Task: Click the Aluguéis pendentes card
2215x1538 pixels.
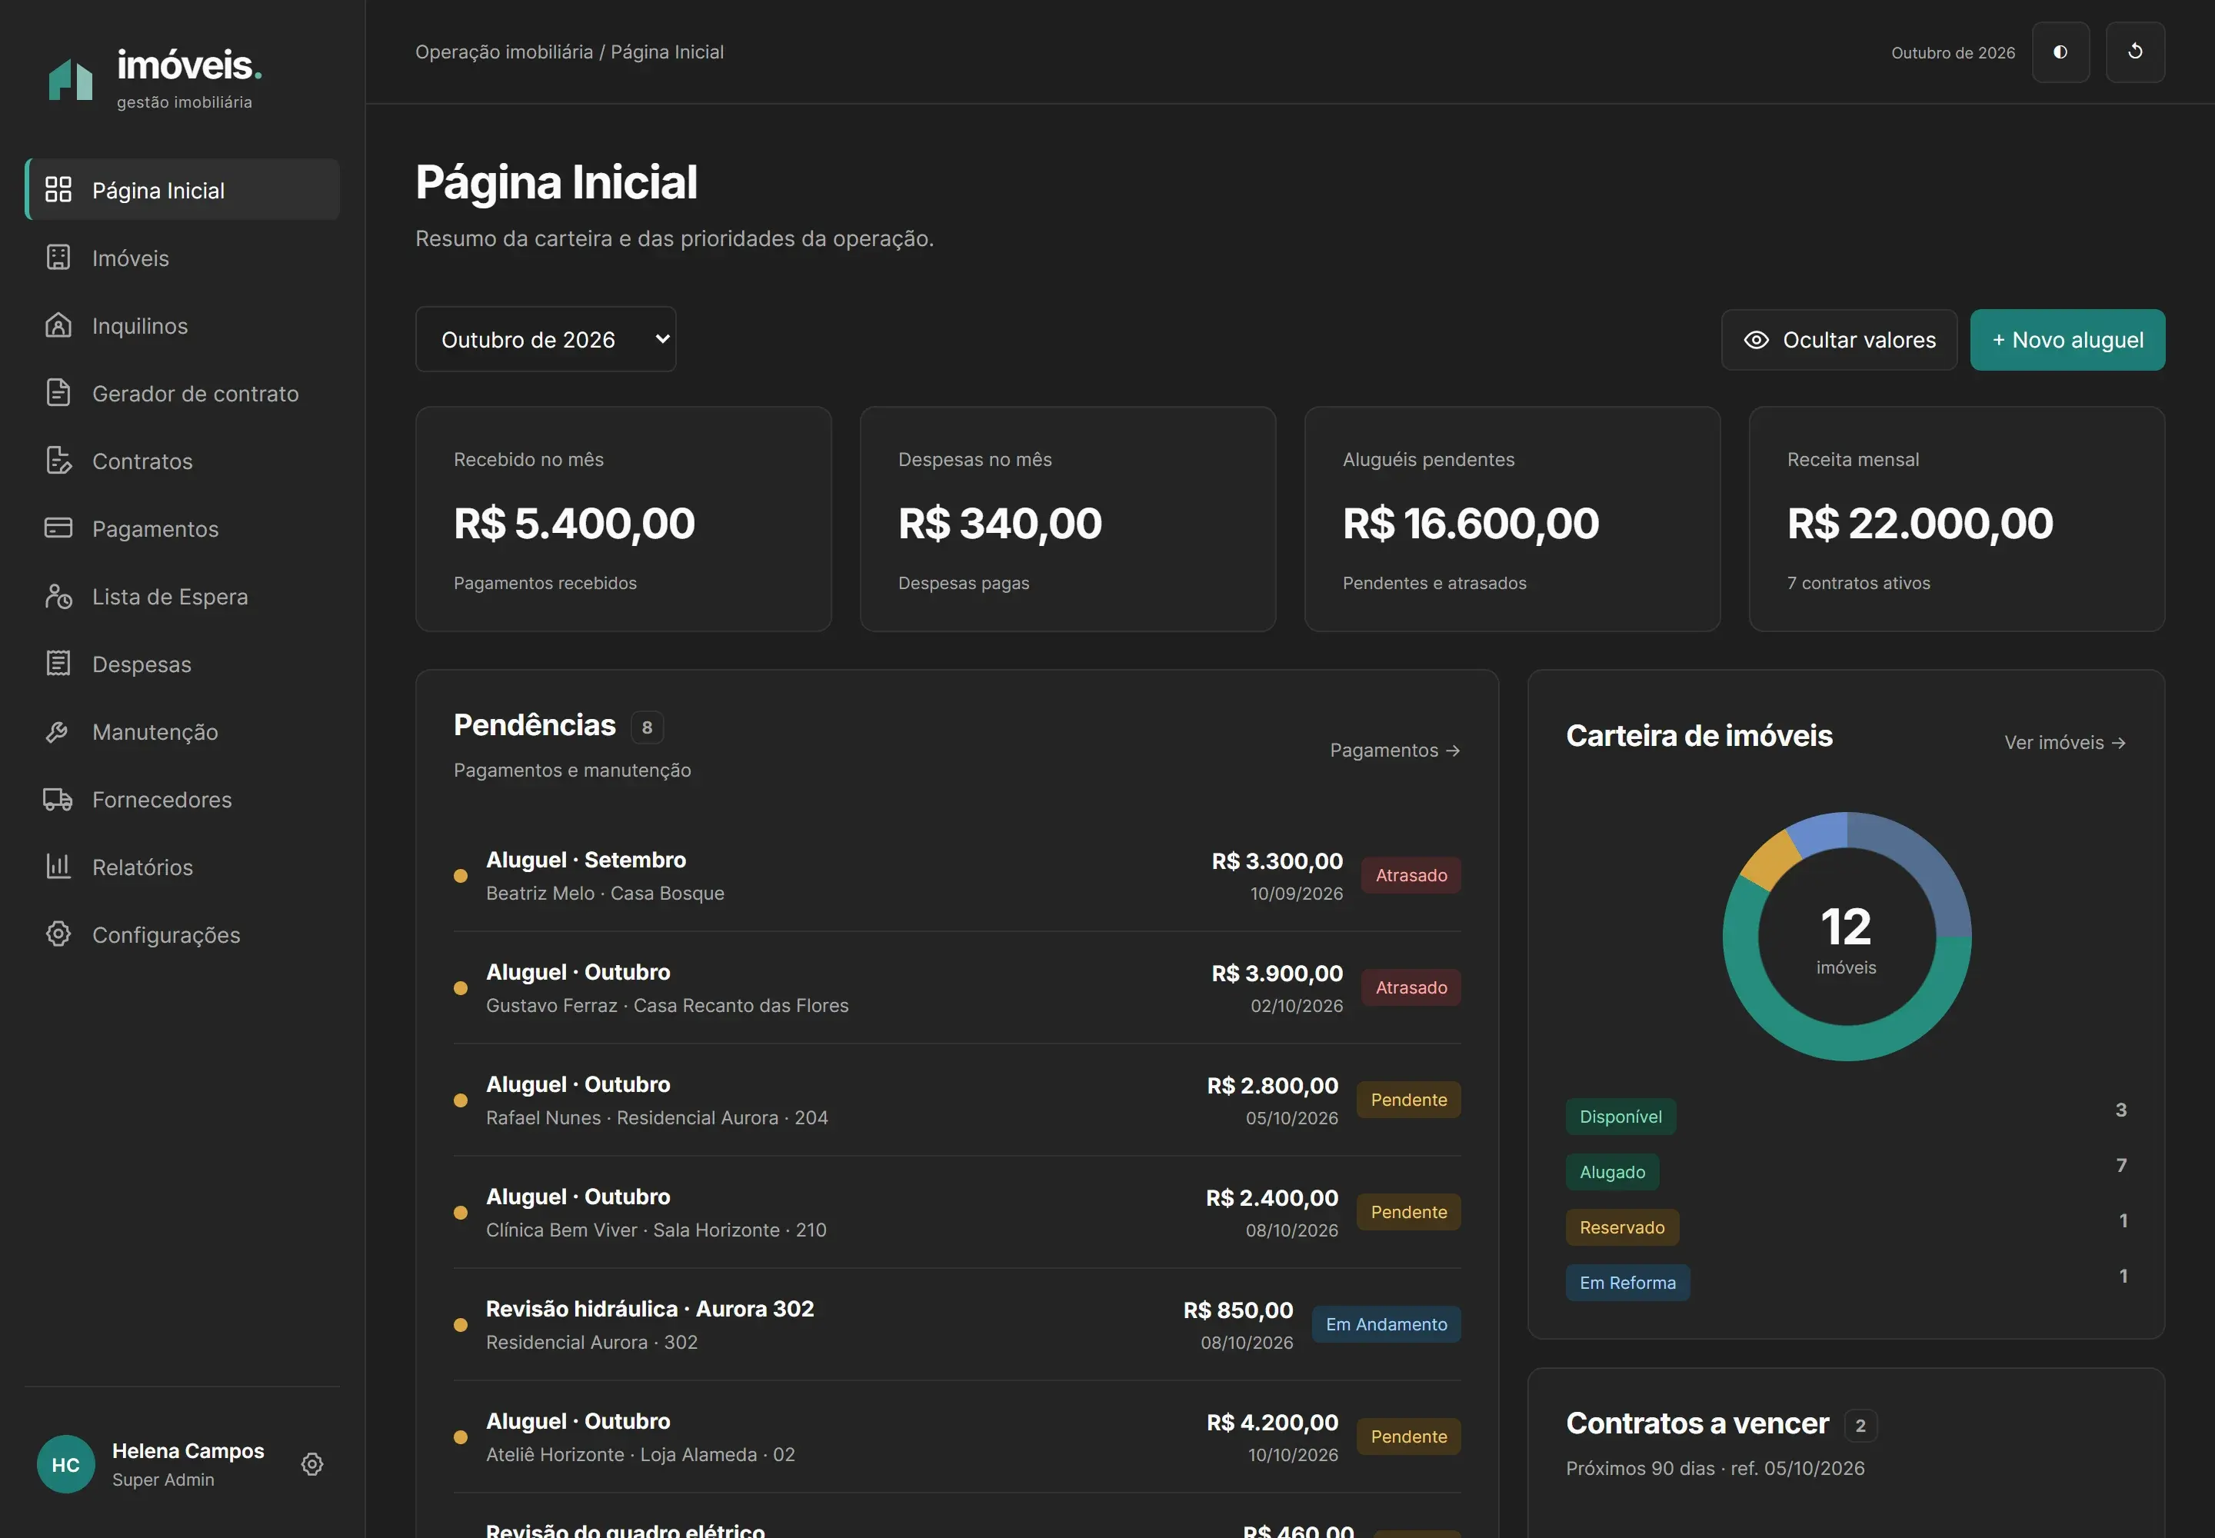Action: point(1511,518)
